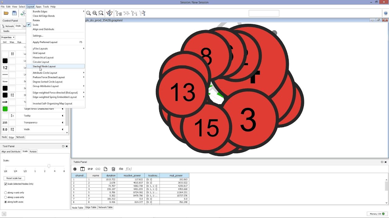Save the session with the floppy icon
Image resolution: width=389 pixels, height=218 pixels.
(14, 13)
